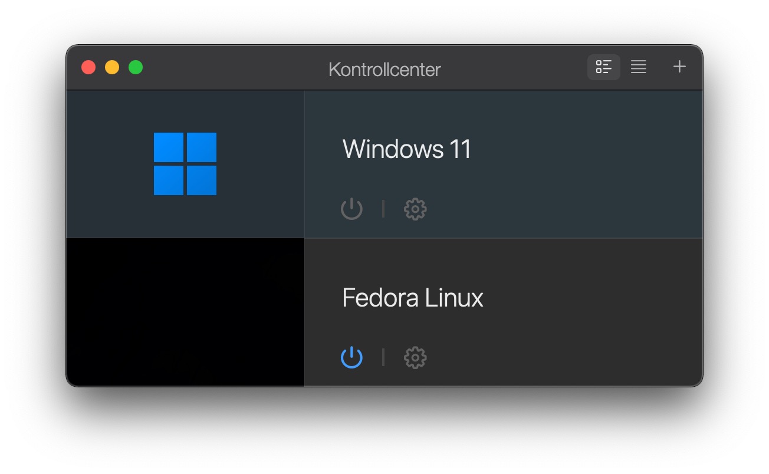The width and height of the screenshot is (769, 474).
Task: Click the black Fedora Linux preview thumbnail
Action: [185, 312]
